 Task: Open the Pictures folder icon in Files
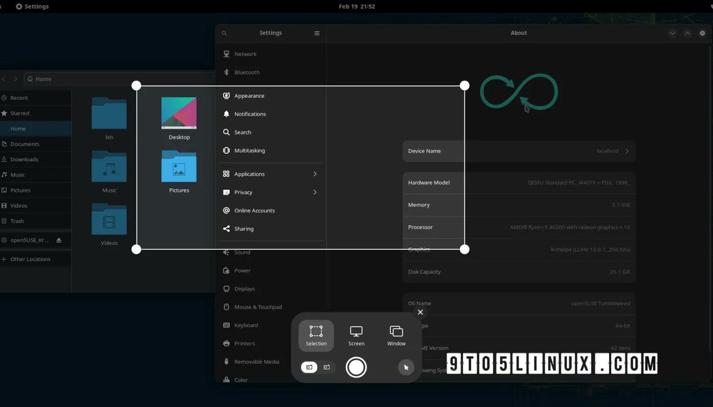click(179, 167)
